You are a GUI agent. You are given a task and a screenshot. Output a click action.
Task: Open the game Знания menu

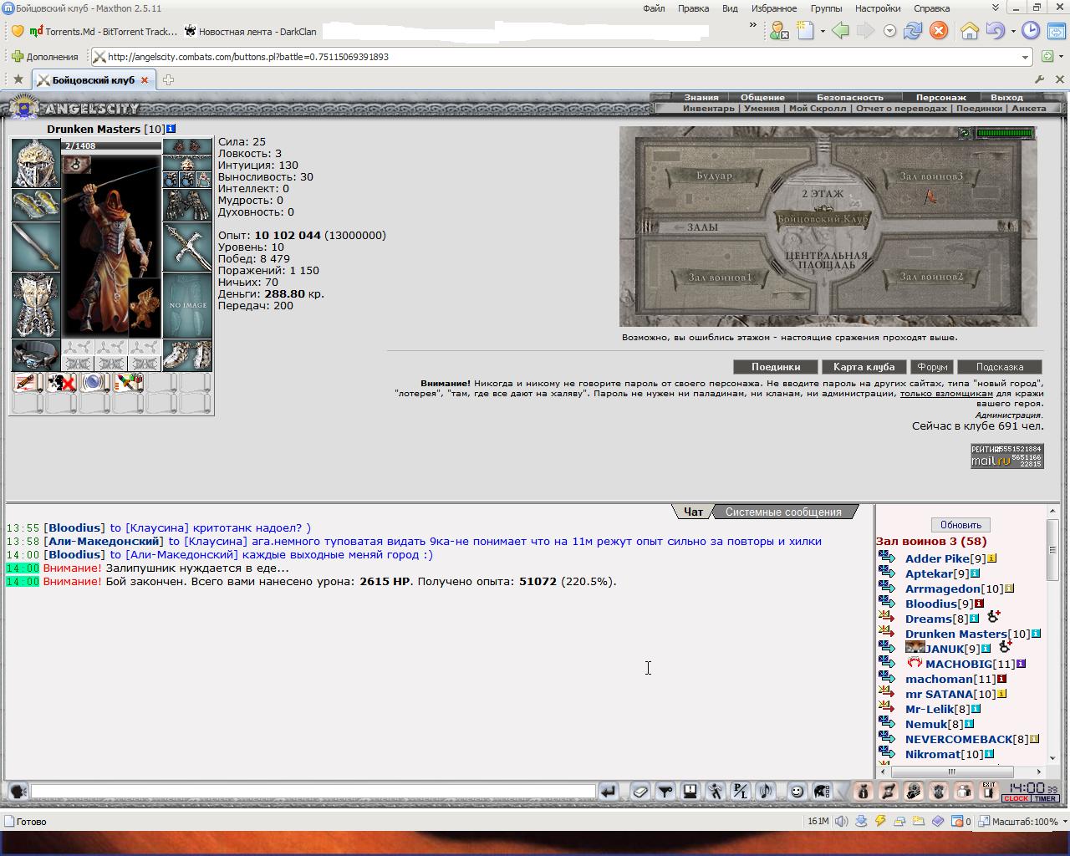[701, 97]
